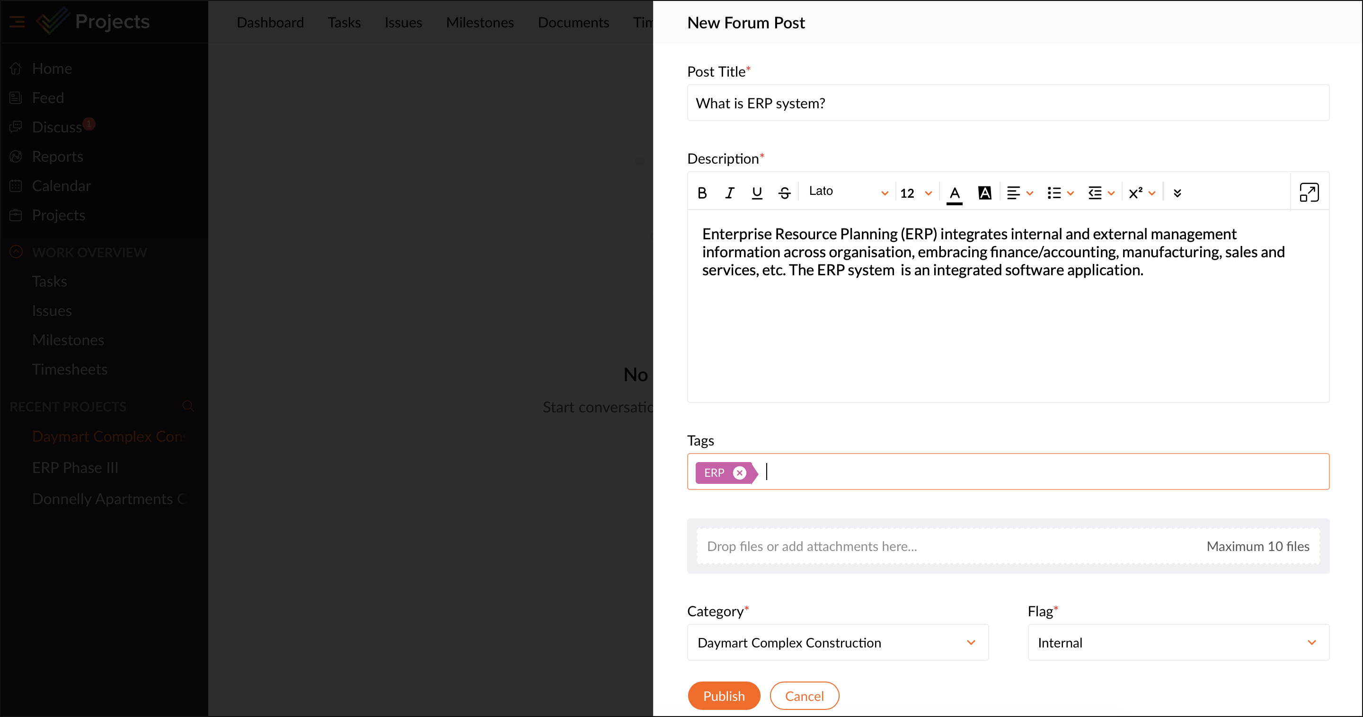The image size is (1363, 717).
Task: Click the attachments drop files area
Action: click(1008, 546)
